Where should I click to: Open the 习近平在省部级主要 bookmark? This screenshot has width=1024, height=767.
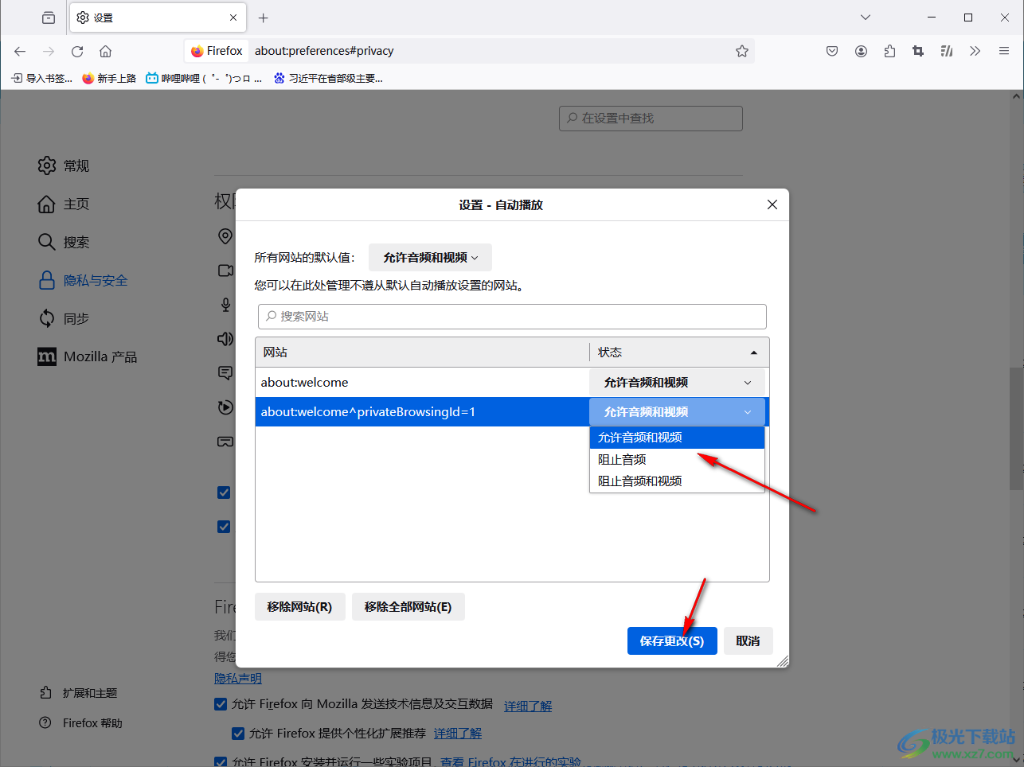click(x=328, y=78)
